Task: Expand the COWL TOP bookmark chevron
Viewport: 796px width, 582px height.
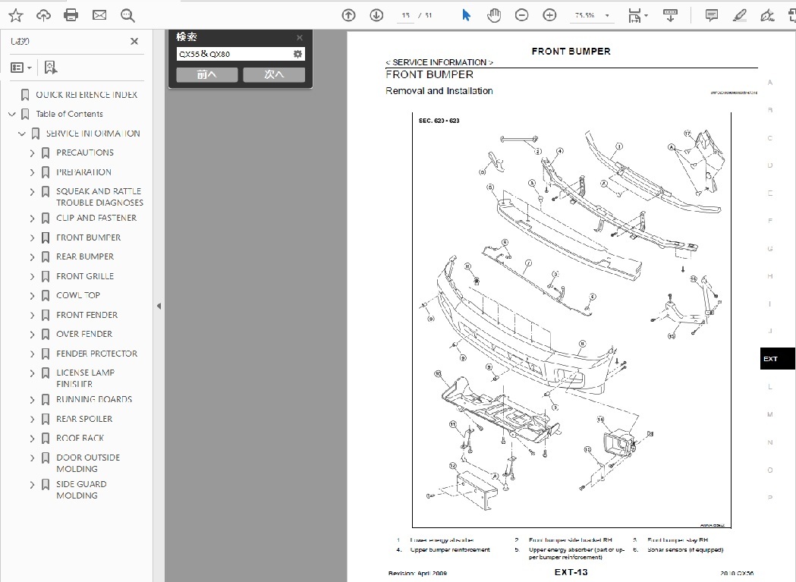Action: click(x=32, y=296)
